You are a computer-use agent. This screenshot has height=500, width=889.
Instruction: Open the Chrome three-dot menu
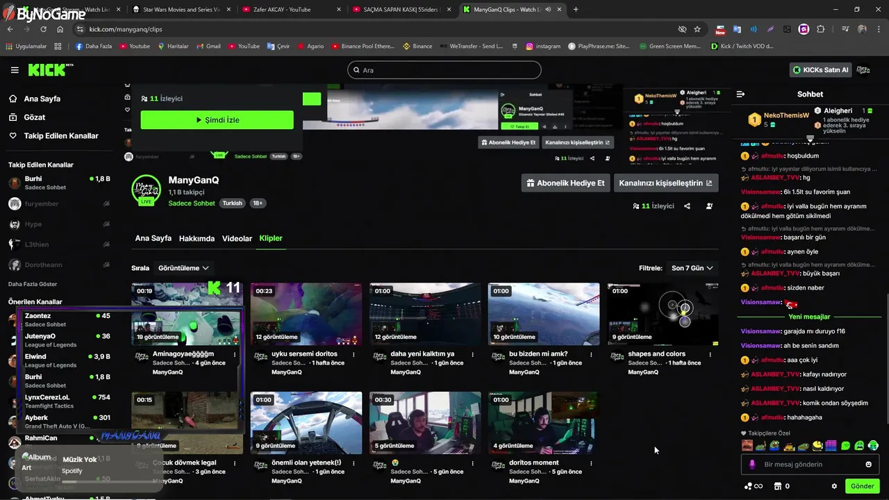point(878,29)
